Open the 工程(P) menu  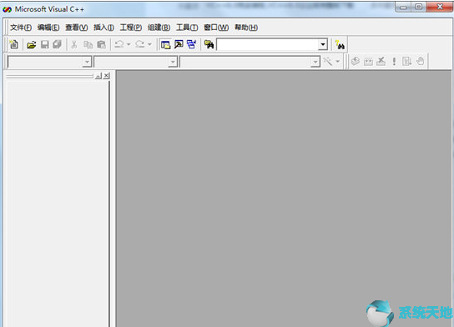click(x=131, y=28)
